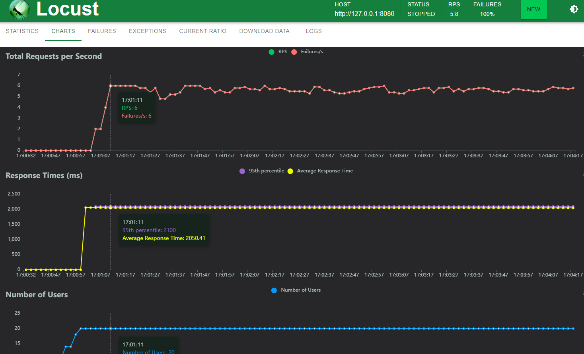
Task: Select the 5.8 RPS value in header
Action: [454, 14]
